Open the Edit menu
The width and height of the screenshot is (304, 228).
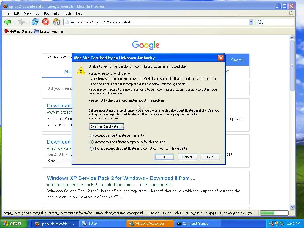[x=17, y=13]
